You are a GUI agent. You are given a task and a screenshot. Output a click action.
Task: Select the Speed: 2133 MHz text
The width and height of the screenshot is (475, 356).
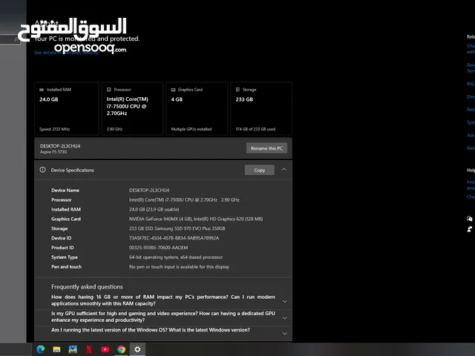(x=54, y=129)
